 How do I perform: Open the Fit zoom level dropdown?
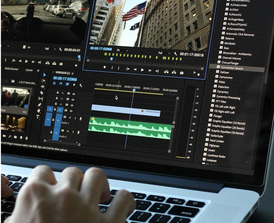[x=122, y=50]
